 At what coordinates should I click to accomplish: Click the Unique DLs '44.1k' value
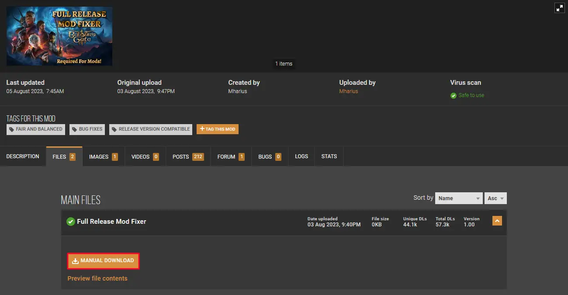coord(410,224)
